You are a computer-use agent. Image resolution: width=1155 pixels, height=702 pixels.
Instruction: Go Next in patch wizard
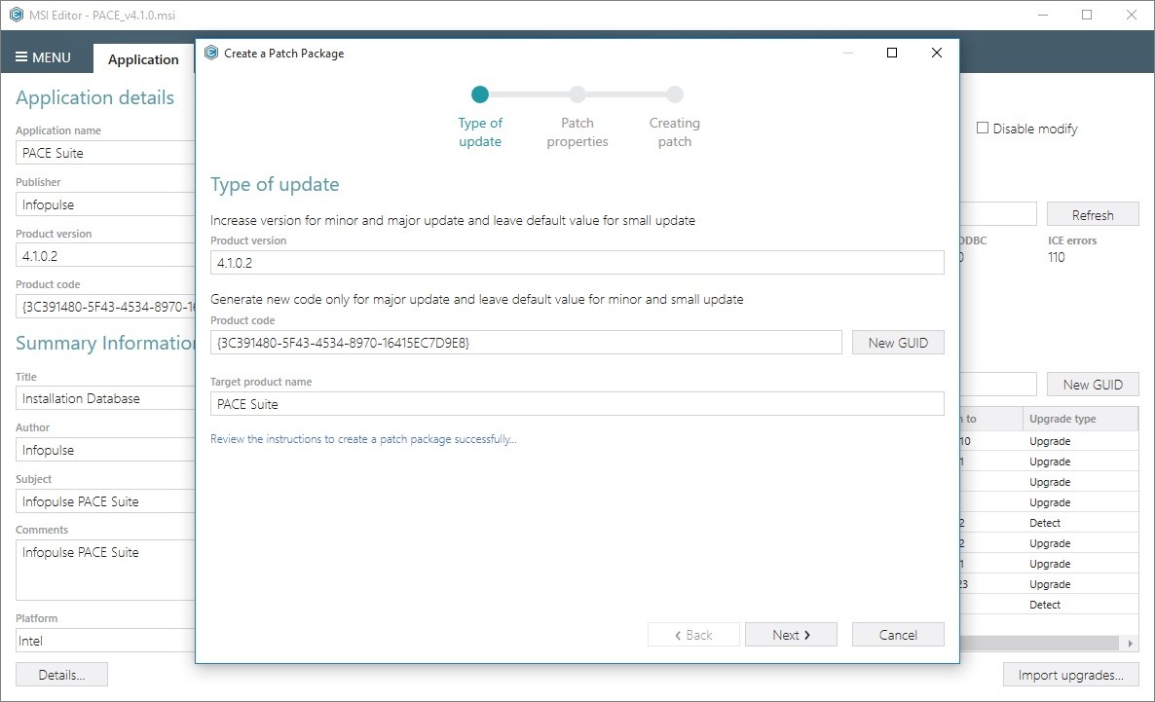click(x=791, y=635)
